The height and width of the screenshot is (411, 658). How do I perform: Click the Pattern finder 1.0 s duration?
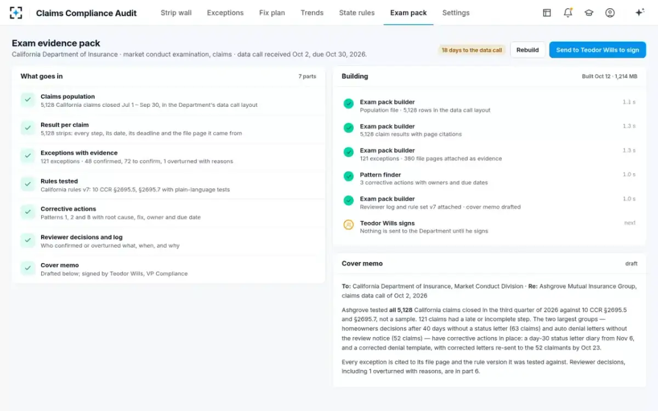pos(629,174)
